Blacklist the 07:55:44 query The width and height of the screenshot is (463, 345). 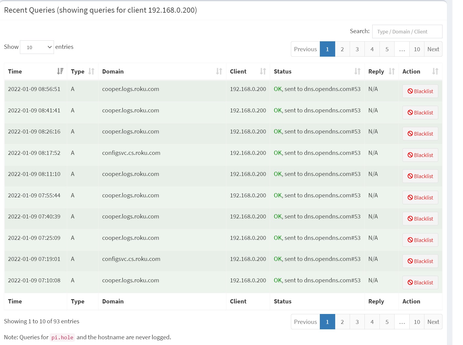point(420,197)
